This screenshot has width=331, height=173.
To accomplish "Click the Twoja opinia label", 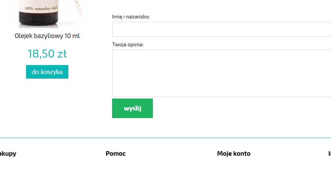I will click(x=128, y=44).
